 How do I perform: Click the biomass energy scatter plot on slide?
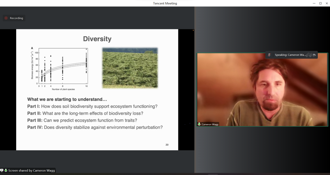[60, 69]
